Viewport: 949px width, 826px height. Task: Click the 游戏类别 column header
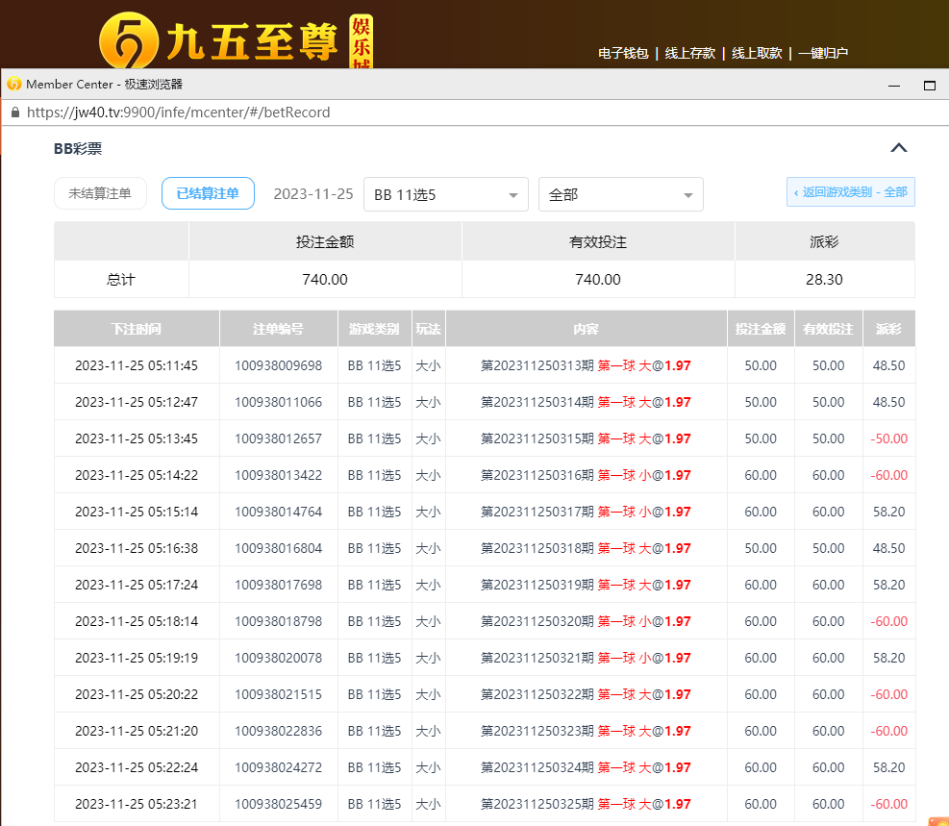pyautogui.click(x=374, y=329)
